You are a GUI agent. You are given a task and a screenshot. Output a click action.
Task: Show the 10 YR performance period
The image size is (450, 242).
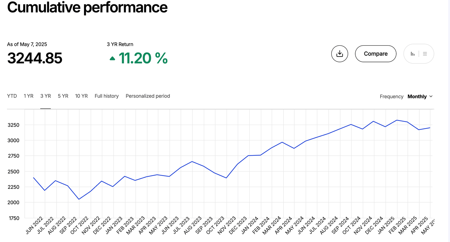click(x=81, y=96)
